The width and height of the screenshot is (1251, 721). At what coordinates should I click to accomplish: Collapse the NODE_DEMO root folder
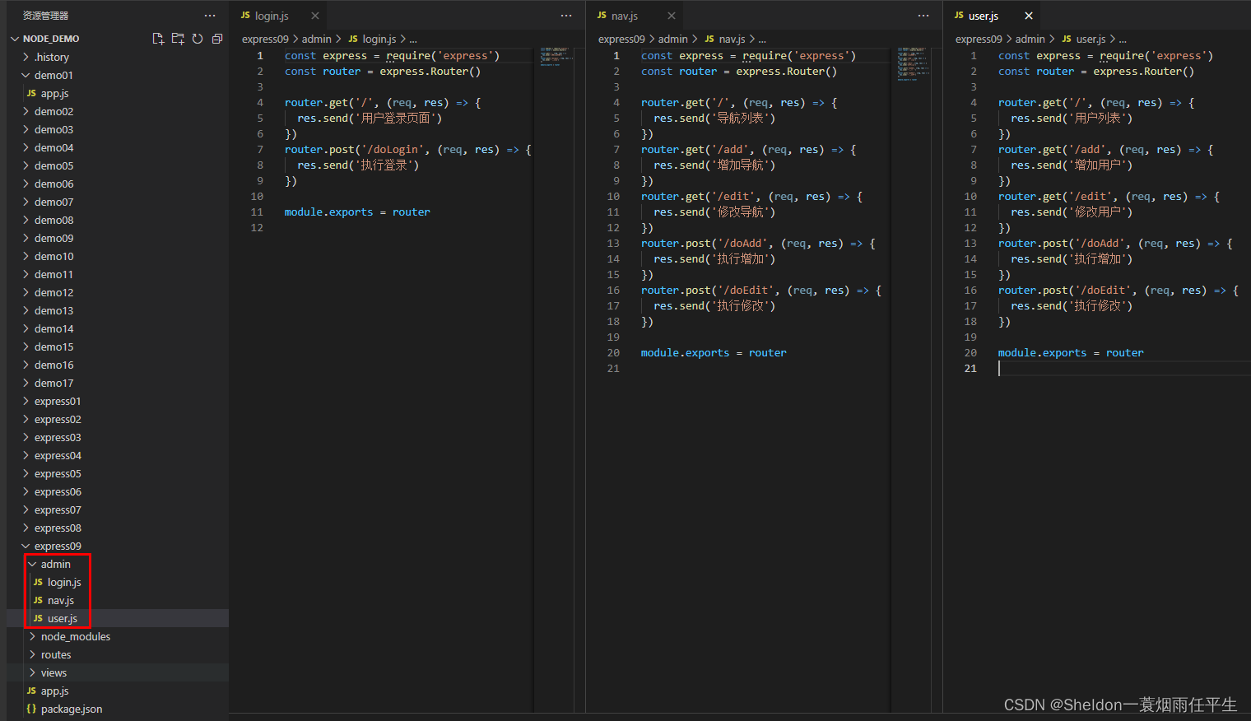click(118, 39)
